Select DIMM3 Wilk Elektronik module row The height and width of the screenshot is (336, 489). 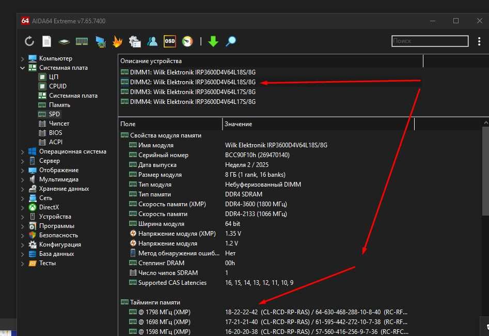(x=188, y=92)
